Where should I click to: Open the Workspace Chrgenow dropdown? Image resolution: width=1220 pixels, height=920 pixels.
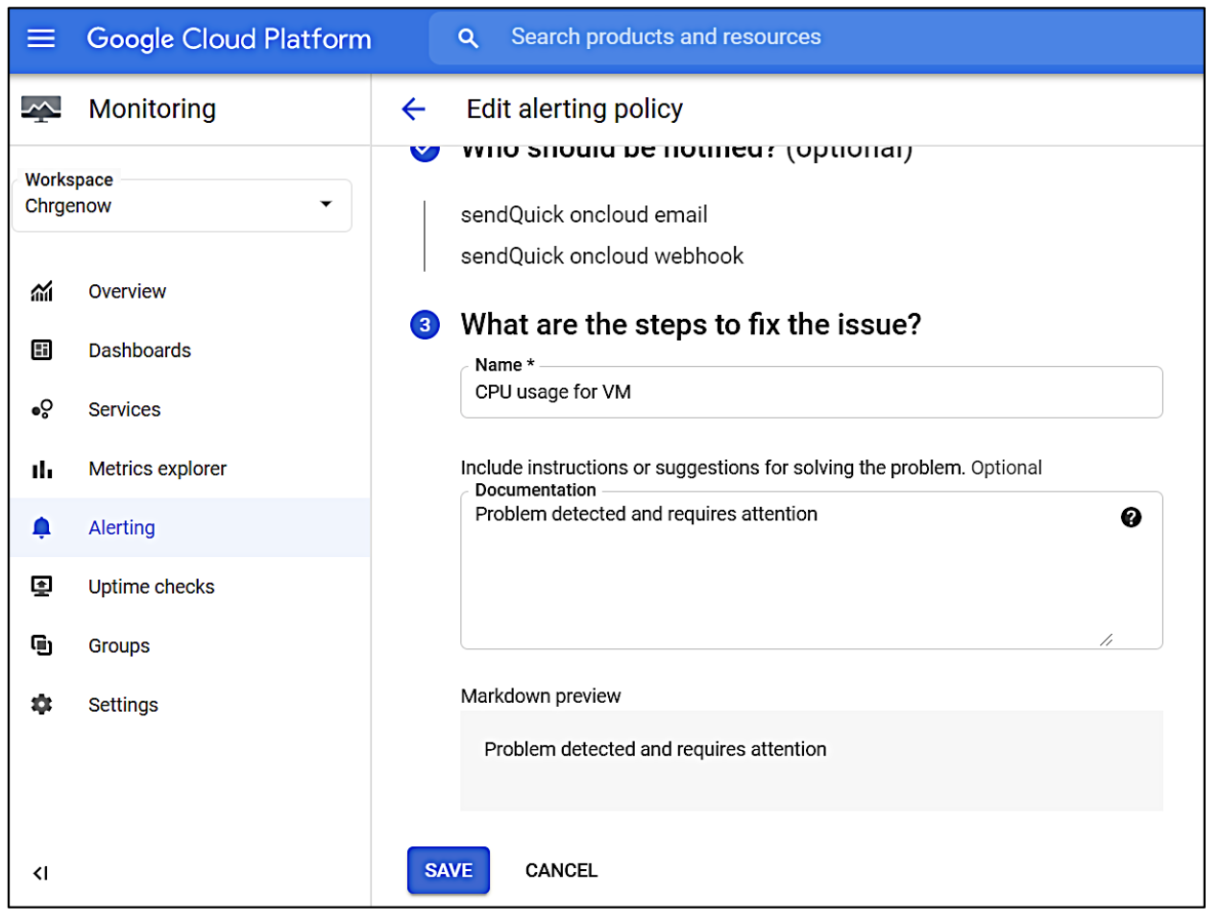[327, 205]
